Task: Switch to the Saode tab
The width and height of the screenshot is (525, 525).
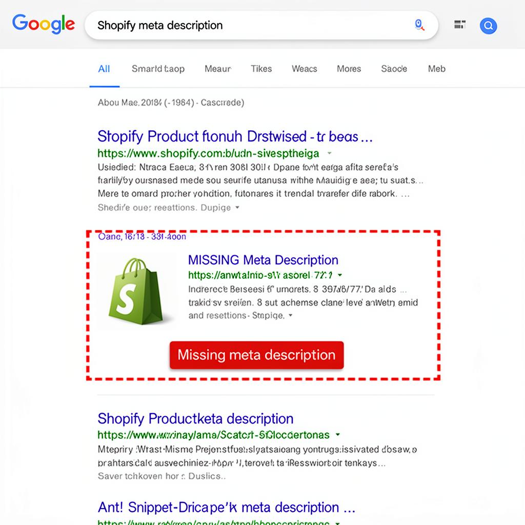Action: pos(394,69)
